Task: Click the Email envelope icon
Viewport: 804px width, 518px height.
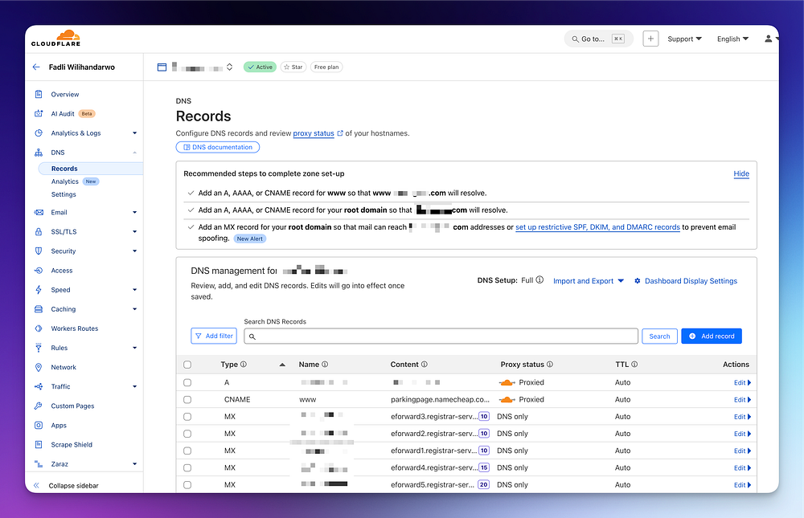Action: pyautogui.click(x=39, y=213)
